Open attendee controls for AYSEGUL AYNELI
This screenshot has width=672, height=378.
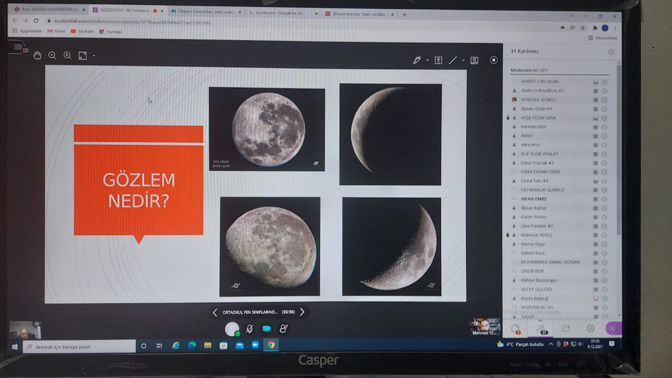[x=605, y=100]
